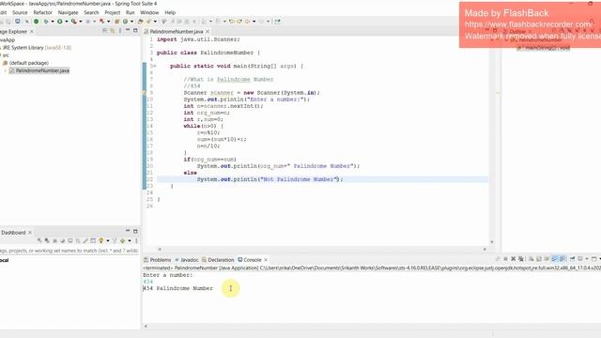Open dropdown arrow beside External Tools icon

[81, 22]
